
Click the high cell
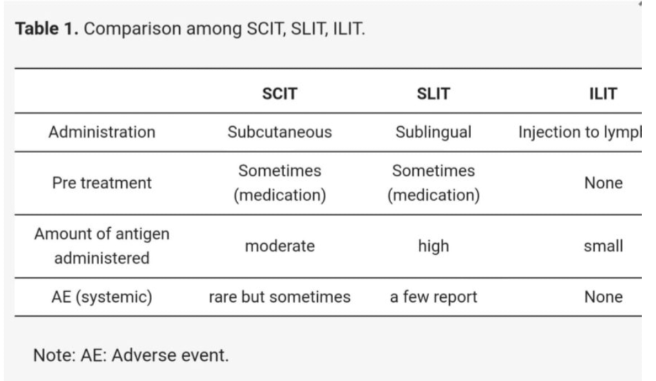coord(434,246)
